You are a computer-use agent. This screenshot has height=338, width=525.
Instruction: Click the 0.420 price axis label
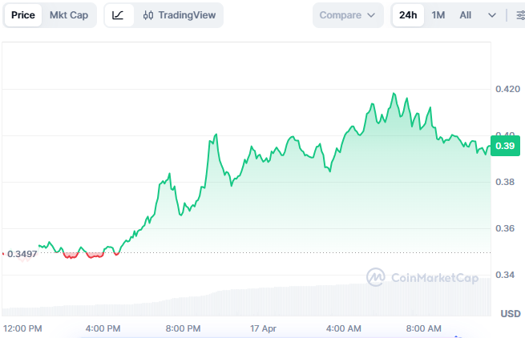[507, 89]
